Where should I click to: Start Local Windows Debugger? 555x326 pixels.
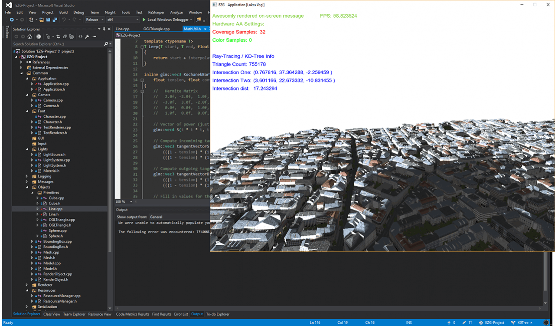[x=165, y=20]
